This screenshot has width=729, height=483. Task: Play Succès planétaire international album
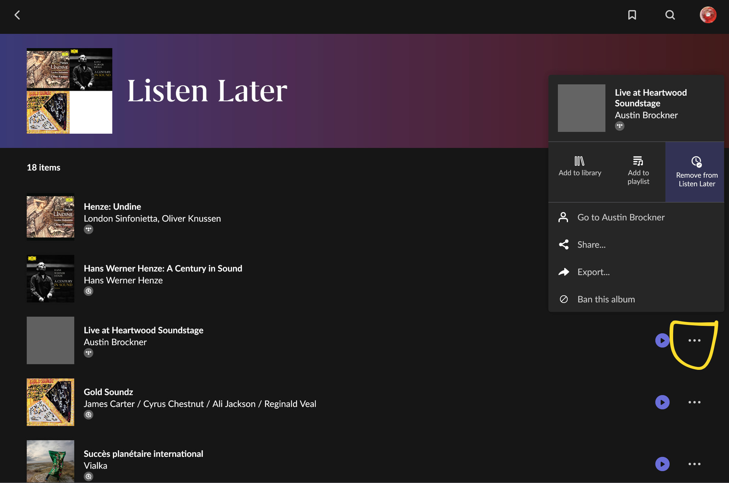pyautogui.click(x=662, y=464)
